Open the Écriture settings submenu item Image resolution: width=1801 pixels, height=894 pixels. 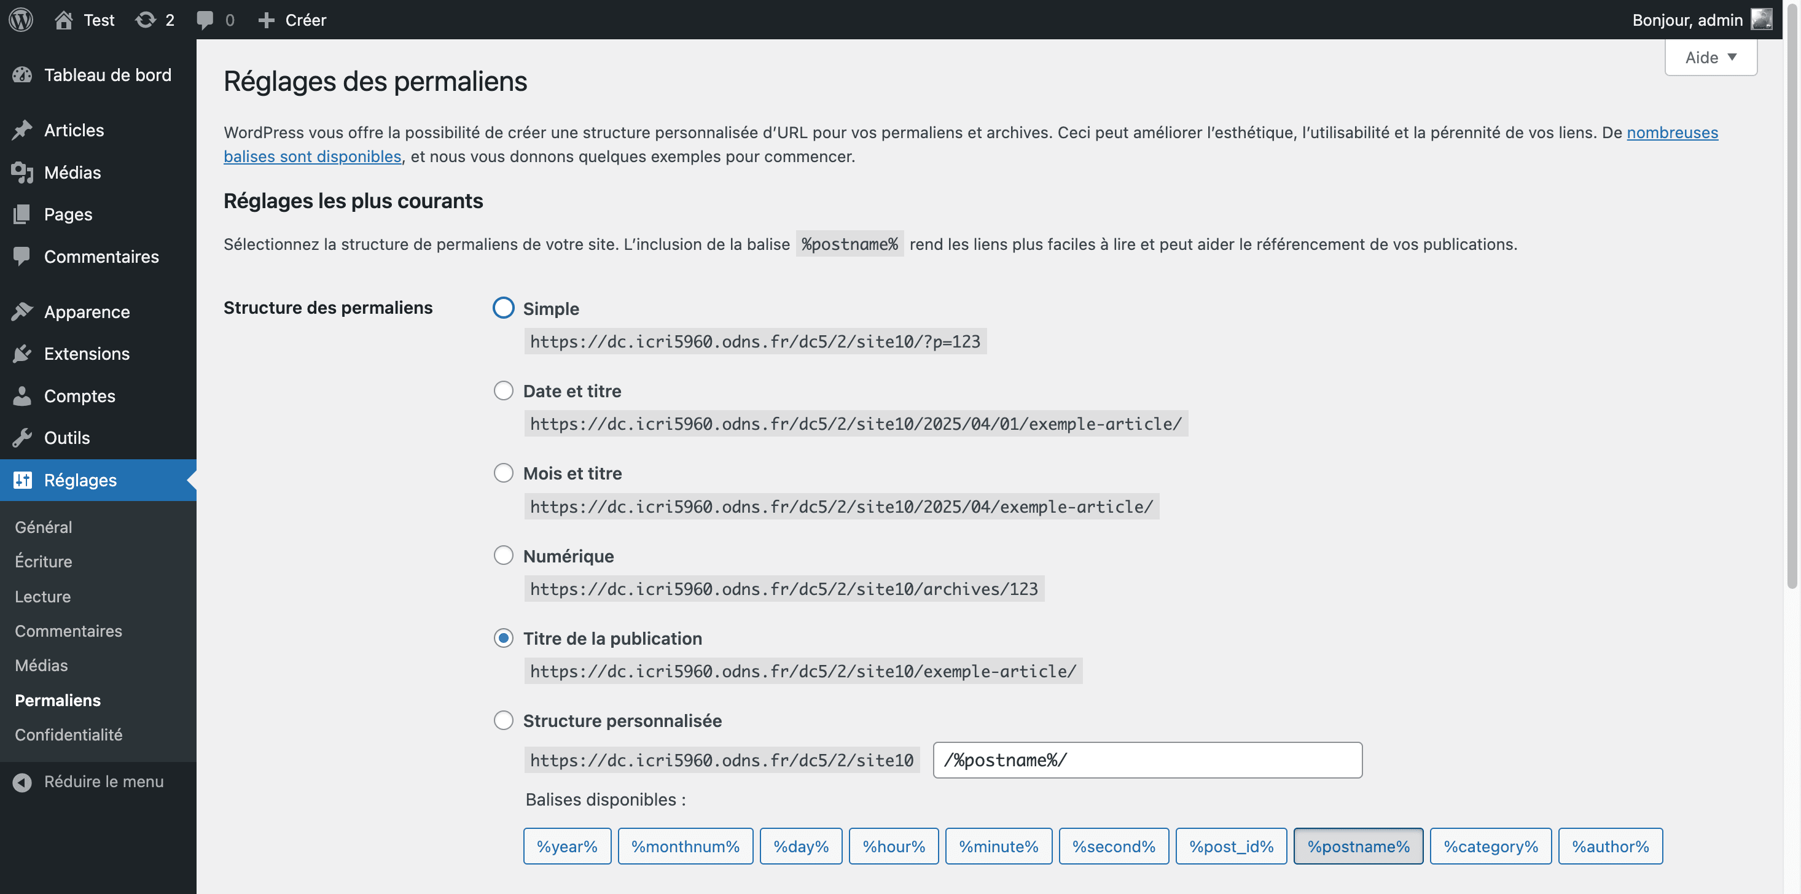[x=44, y=561]
